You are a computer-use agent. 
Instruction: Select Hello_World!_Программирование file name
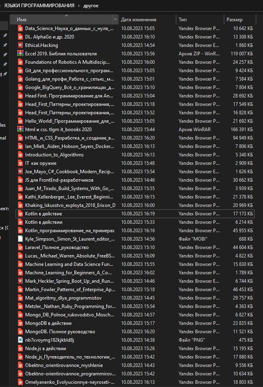pos(70,121)
